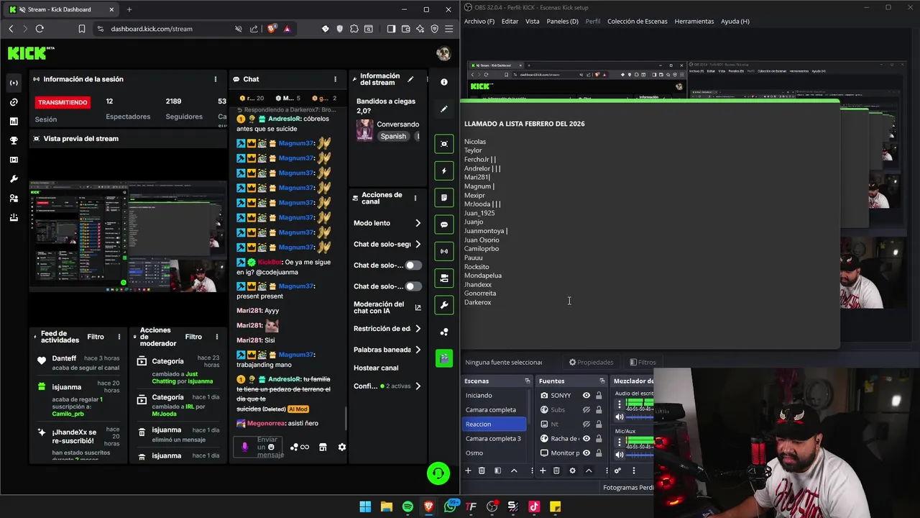The height and width of the screenshot is (518, 920).
Task: Open the info icon in the right action strip
Action: (x=444, y=82)
